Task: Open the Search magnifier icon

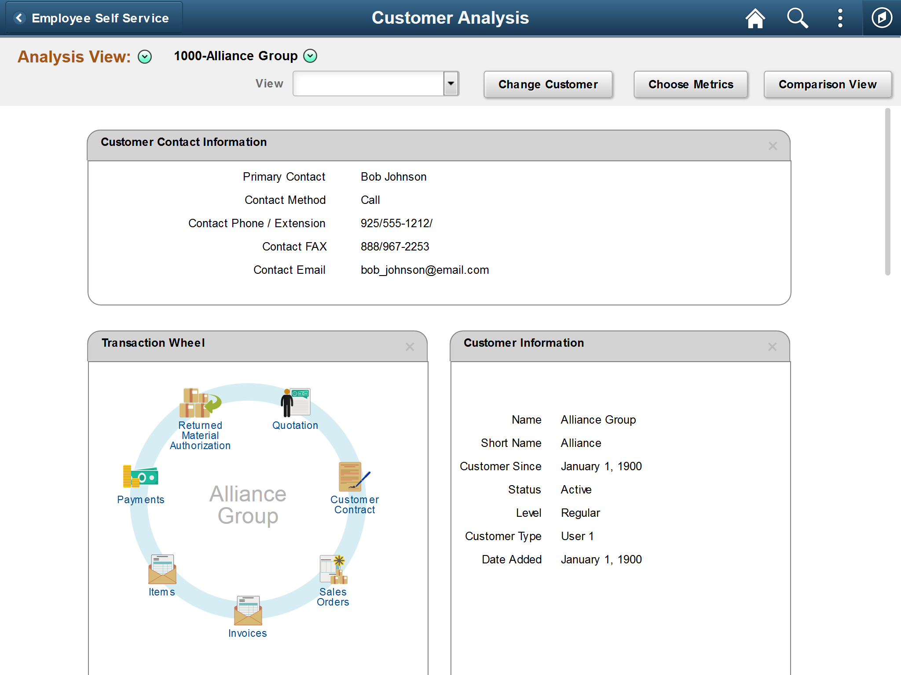Action: [797, 18]
